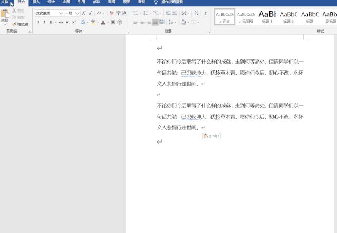Show or hide paragraph marks
Screen dimensions: 337x233
coord(206,13)
